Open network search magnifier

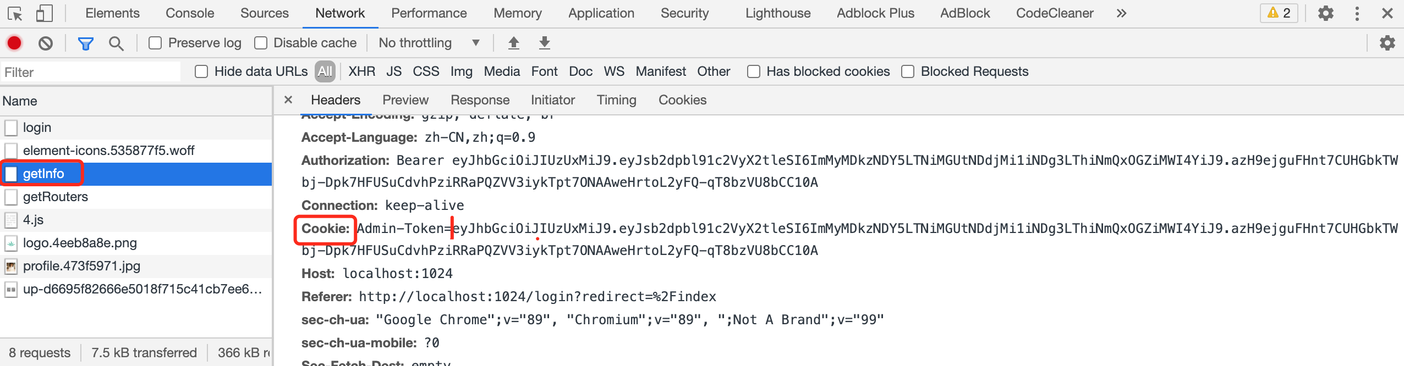pyautogui.click(x=116, y=43)
